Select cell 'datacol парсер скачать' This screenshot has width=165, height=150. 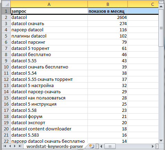(49, 92)
